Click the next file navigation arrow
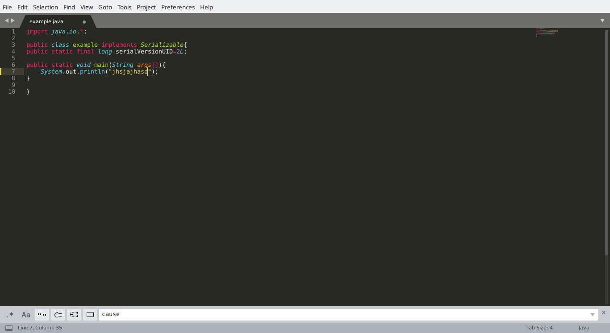This screenshot has height=333, width=610. (x=12, y=21)
